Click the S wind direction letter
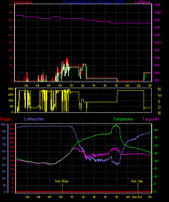The width and height of the screenshot is (169, 202). click(x=159, y=102)
